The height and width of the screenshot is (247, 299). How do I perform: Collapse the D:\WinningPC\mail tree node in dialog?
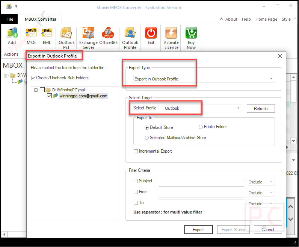(36, 90)
